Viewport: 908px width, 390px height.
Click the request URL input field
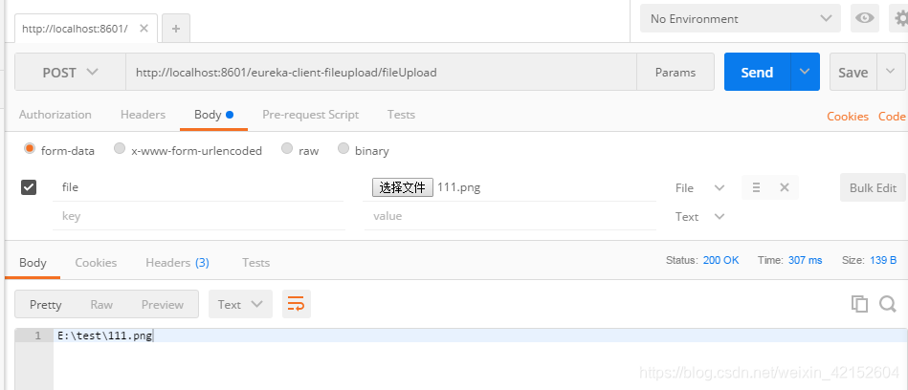(381, 73)
